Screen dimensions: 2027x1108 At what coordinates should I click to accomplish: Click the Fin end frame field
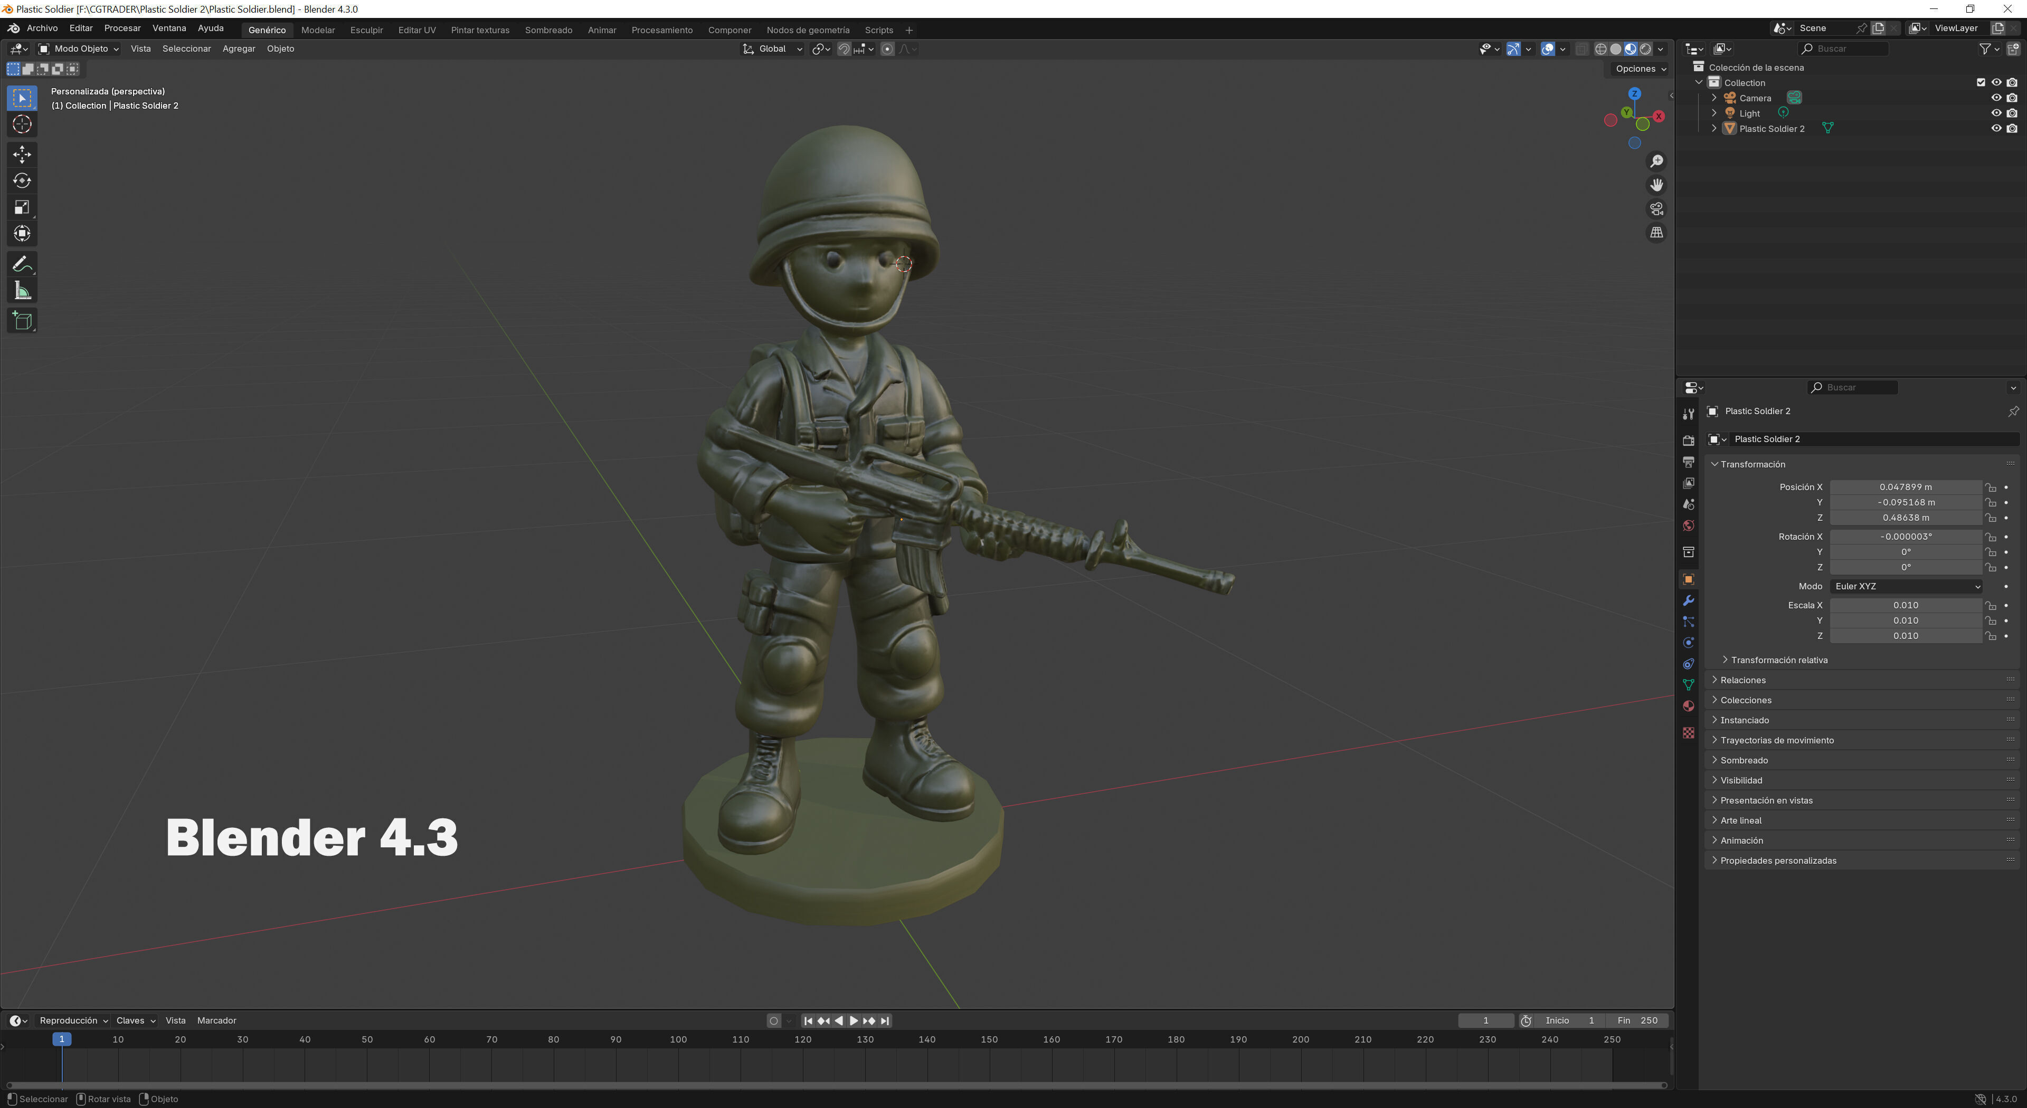pos(1637,1021)
